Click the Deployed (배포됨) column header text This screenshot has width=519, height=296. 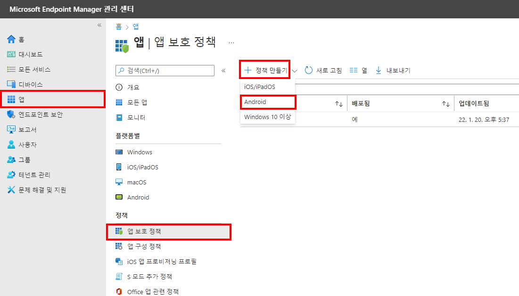pos(361,104)
